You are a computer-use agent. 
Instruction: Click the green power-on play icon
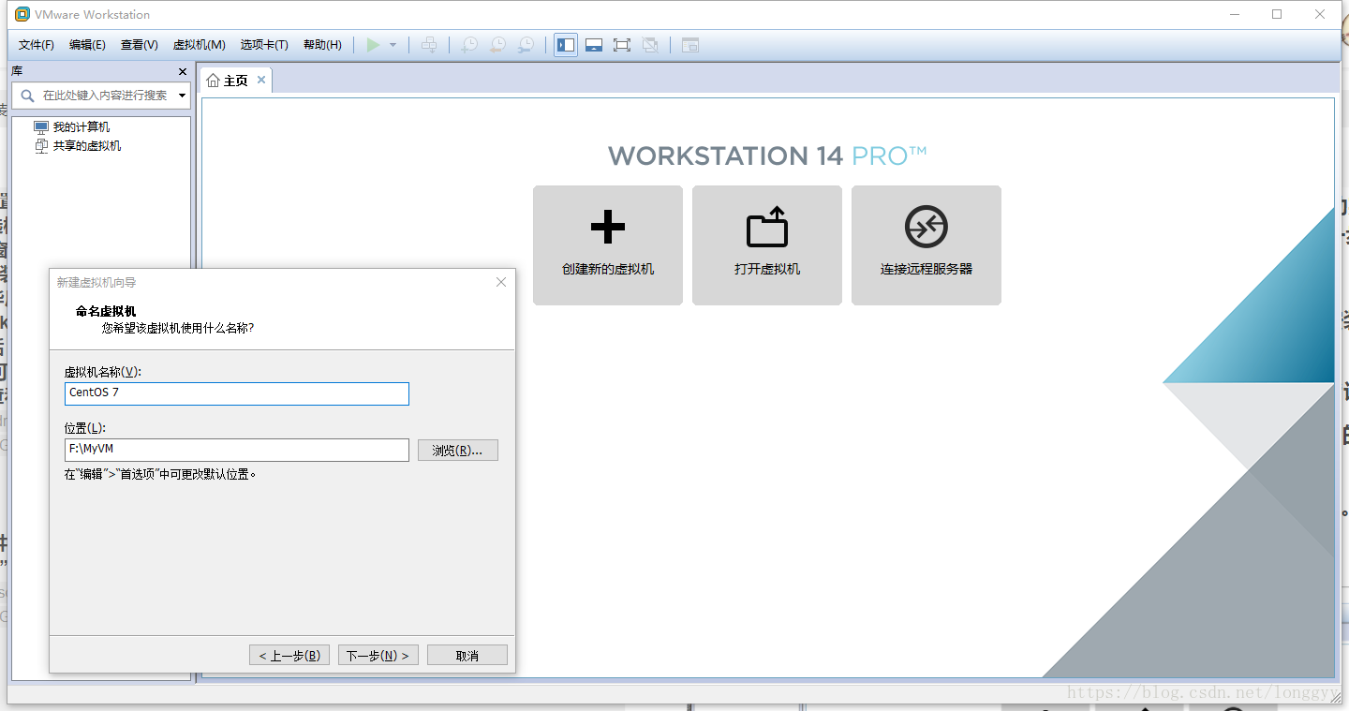(374, 45)
